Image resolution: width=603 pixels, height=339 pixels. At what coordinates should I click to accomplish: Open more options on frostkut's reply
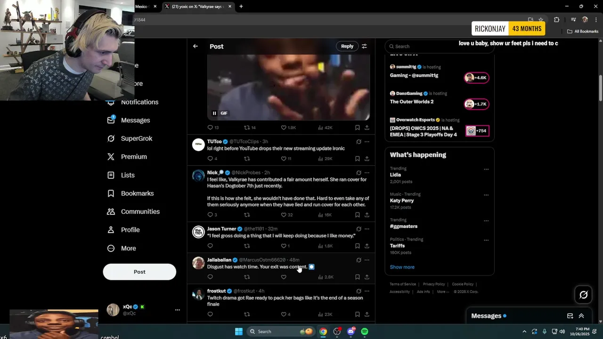click(367, 291)
